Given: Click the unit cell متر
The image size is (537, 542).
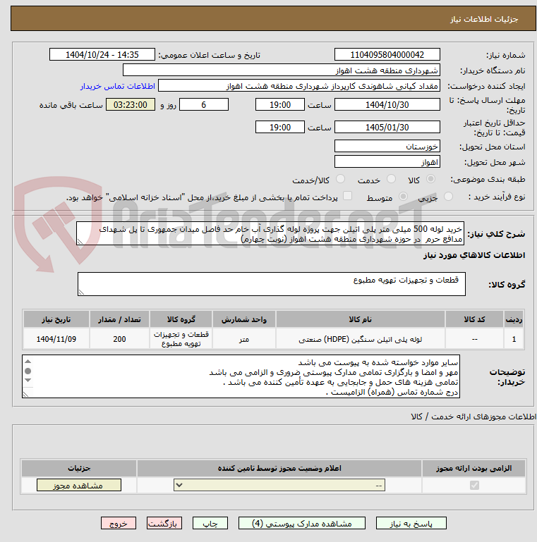Looking at the screenshot, I should (x=244, y=339).
